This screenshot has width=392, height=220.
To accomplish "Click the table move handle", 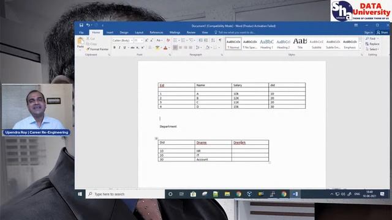I will (x=156, y=138).
